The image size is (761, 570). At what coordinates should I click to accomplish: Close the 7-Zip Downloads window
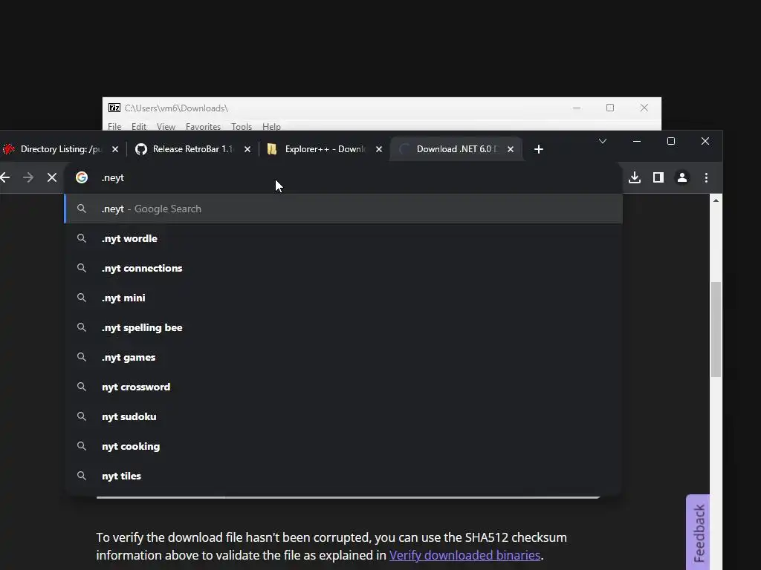coord(644,108)
